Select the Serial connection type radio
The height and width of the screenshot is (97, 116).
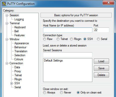[98, 39]
